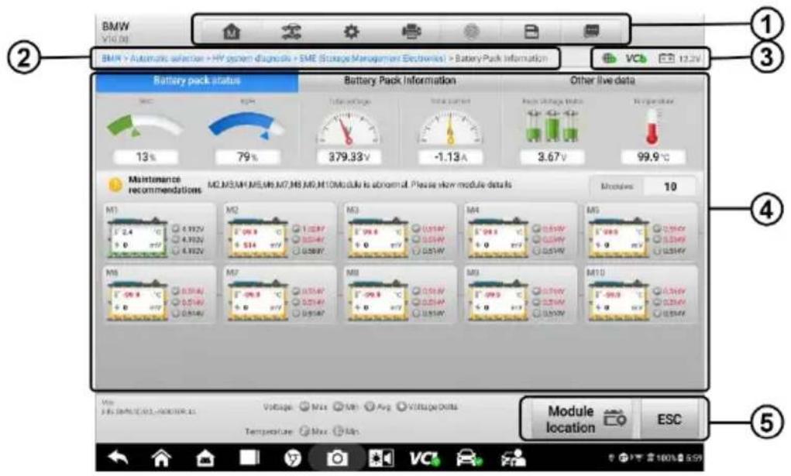The width and height of the screenshot is (791, 476).
Task: Open the remote support person icon
Action: tap(513, 458)
